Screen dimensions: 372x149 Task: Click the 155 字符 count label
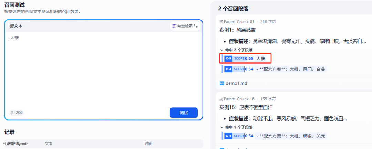[268, 99]
